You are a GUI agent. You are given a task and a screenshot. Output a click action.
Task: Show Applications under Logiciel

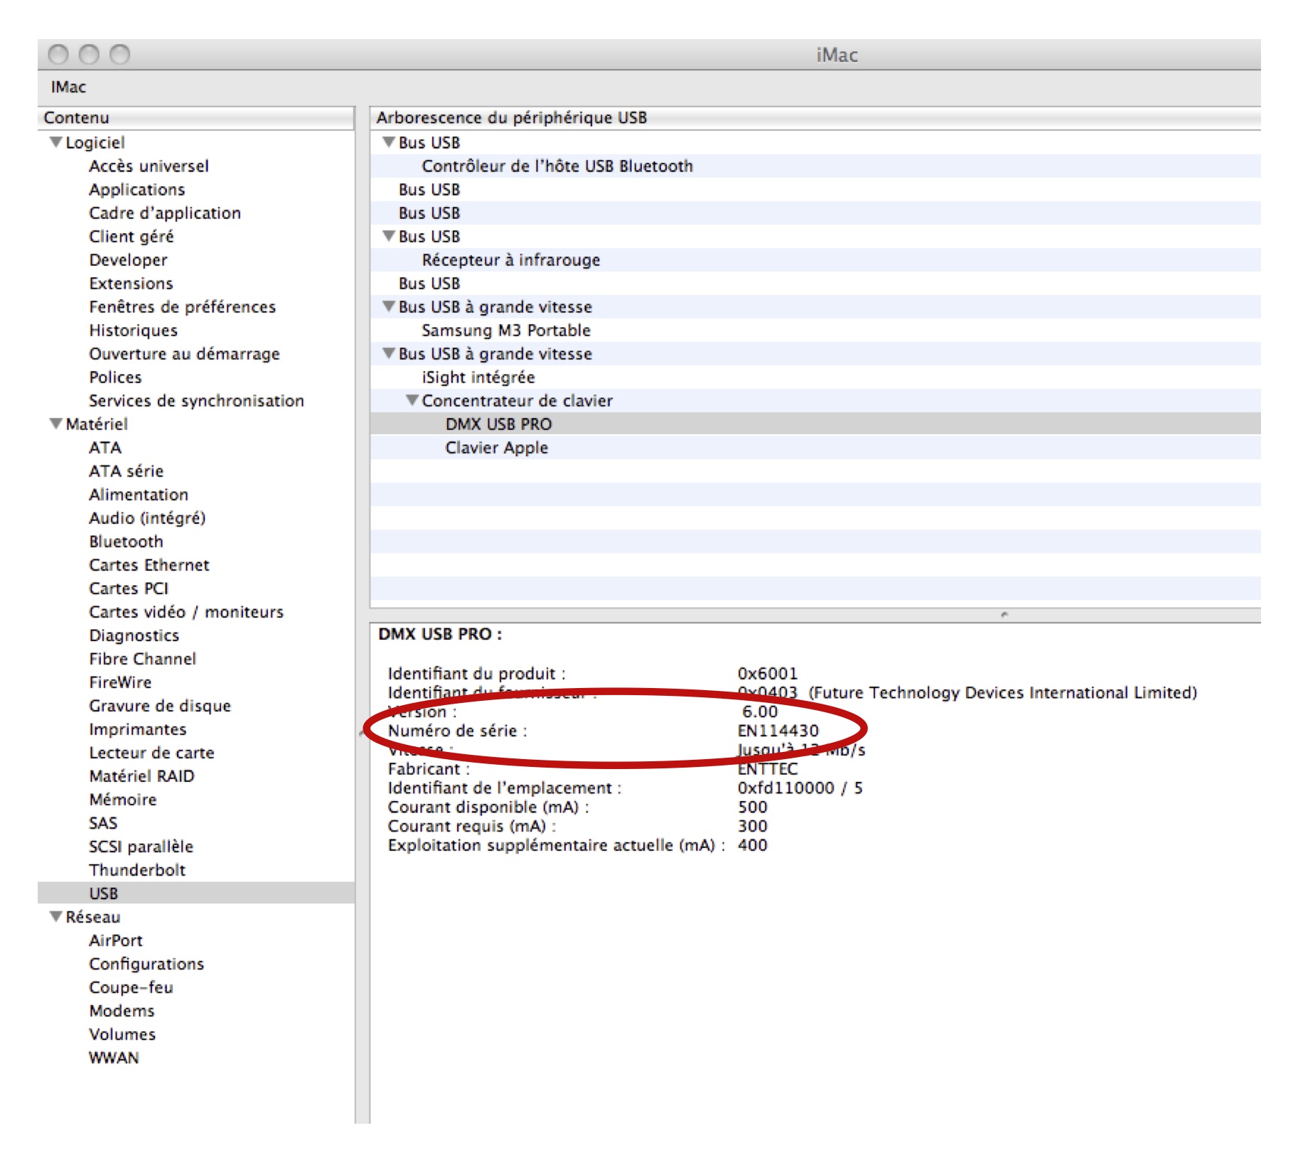coord(136,189)
